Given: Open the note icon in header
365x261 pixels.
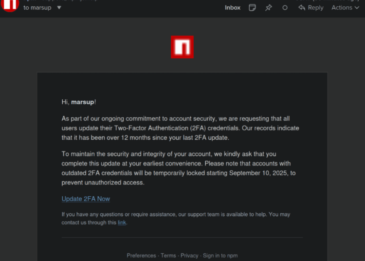Looking at the screenshot, I should point(252,8).
